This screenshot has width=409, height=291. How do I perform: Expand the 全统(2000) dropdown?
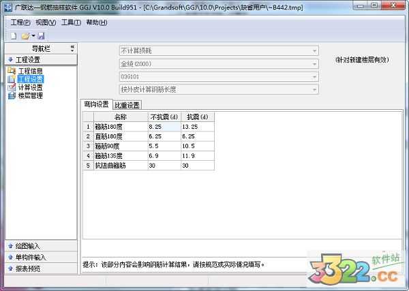(314, 64)
